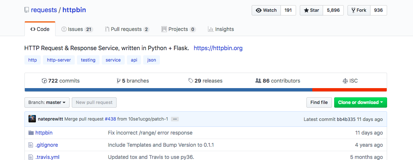This screenshot has height=160, width=413.
Task: Click the New pull request button
Action: pyautogui.click(x=94, y=102)
